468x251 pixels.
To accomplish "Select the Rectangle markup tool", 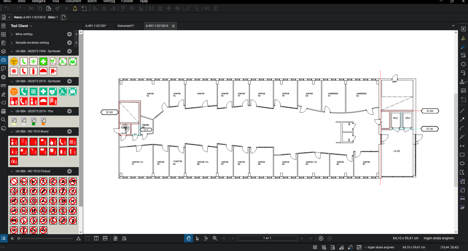I will point(462,155).
